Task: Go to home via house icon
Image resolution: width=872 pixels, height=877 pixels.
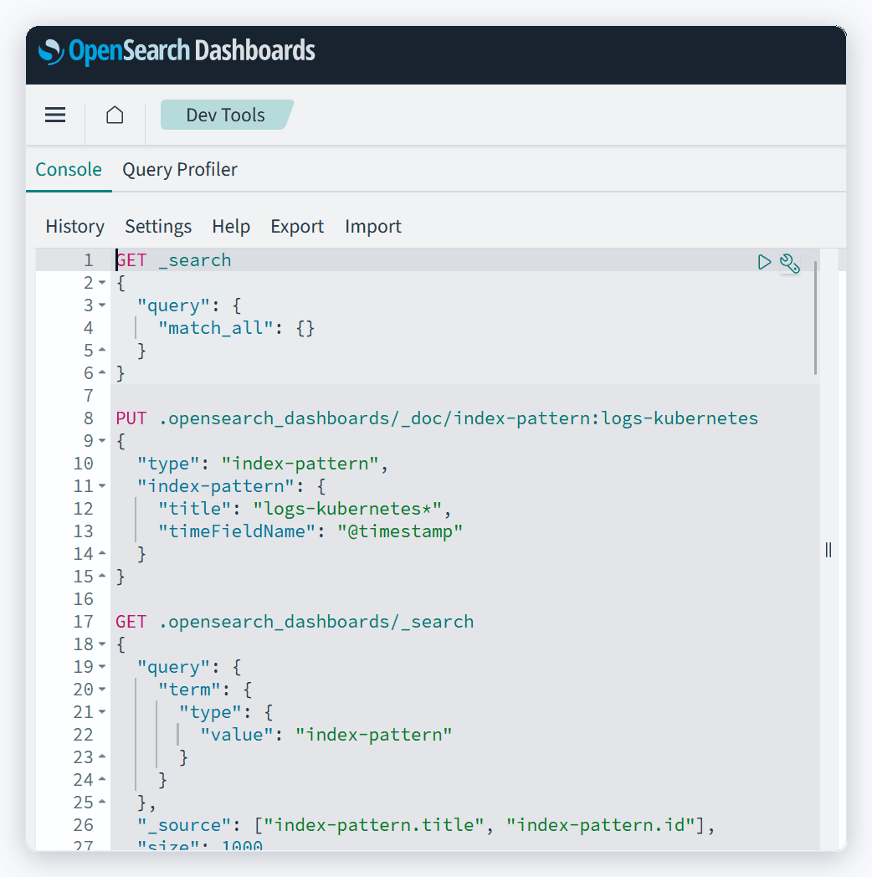Action: coord(115,115)
